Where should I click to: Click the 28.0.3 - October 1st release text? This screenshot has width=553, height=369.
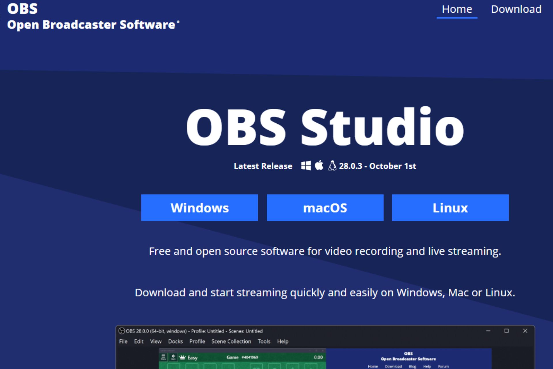click(378, 166)
